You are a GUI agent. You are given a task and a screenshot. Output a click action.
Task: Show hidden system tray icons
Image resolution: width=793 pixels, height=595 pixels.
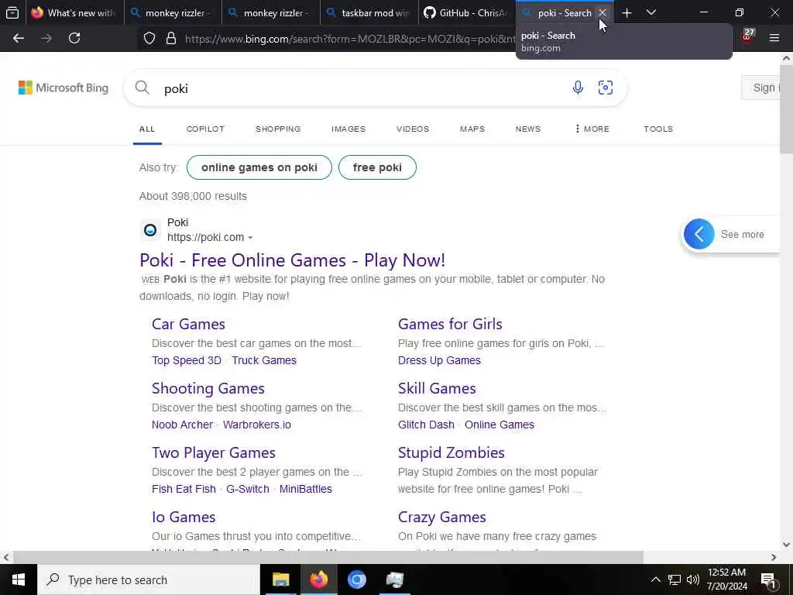pos(655,580)
